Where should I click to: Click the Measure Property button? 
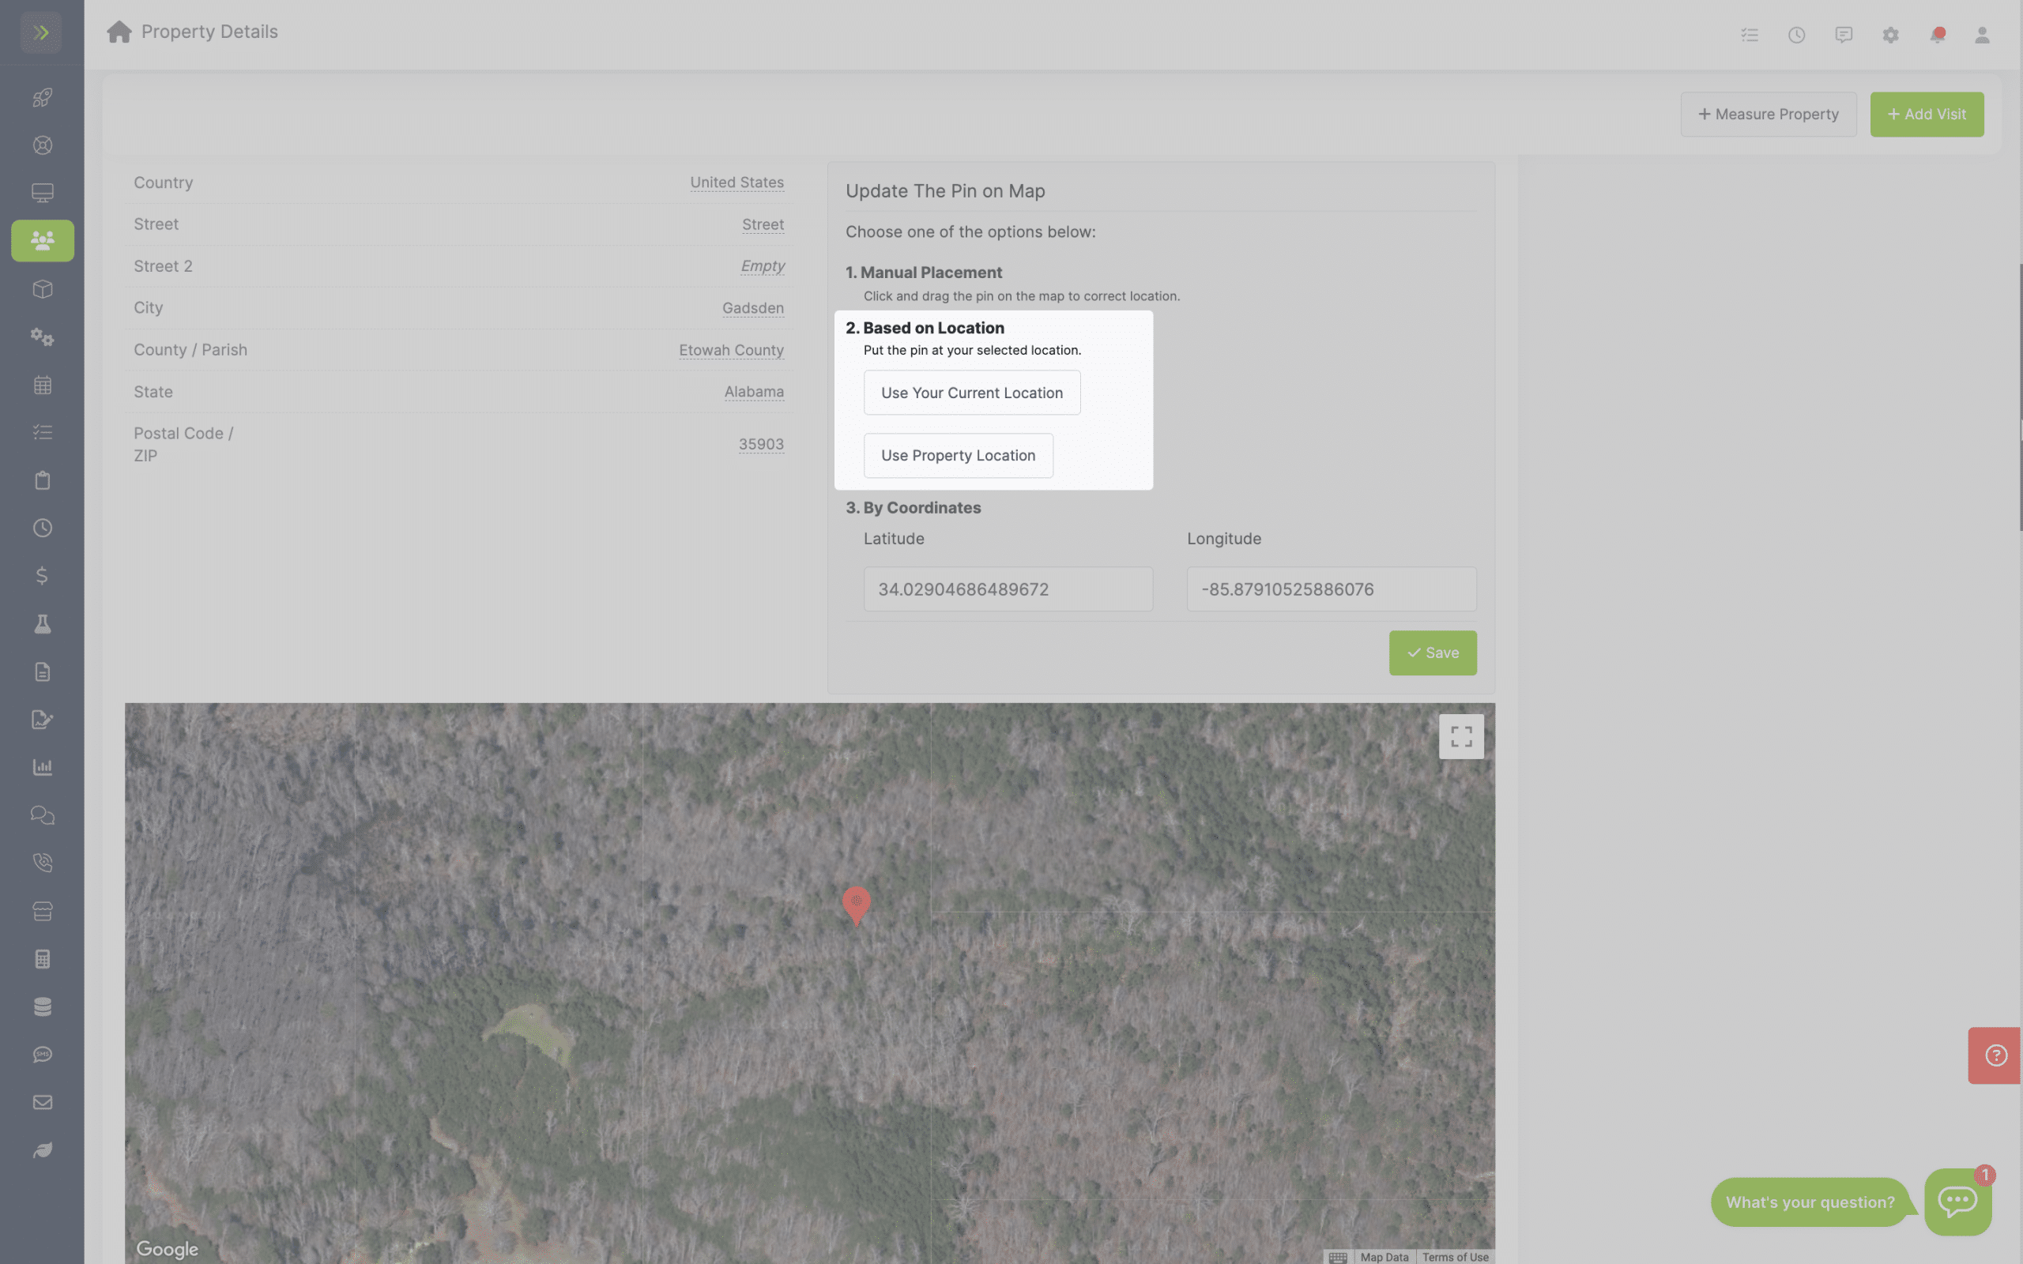1768,115
